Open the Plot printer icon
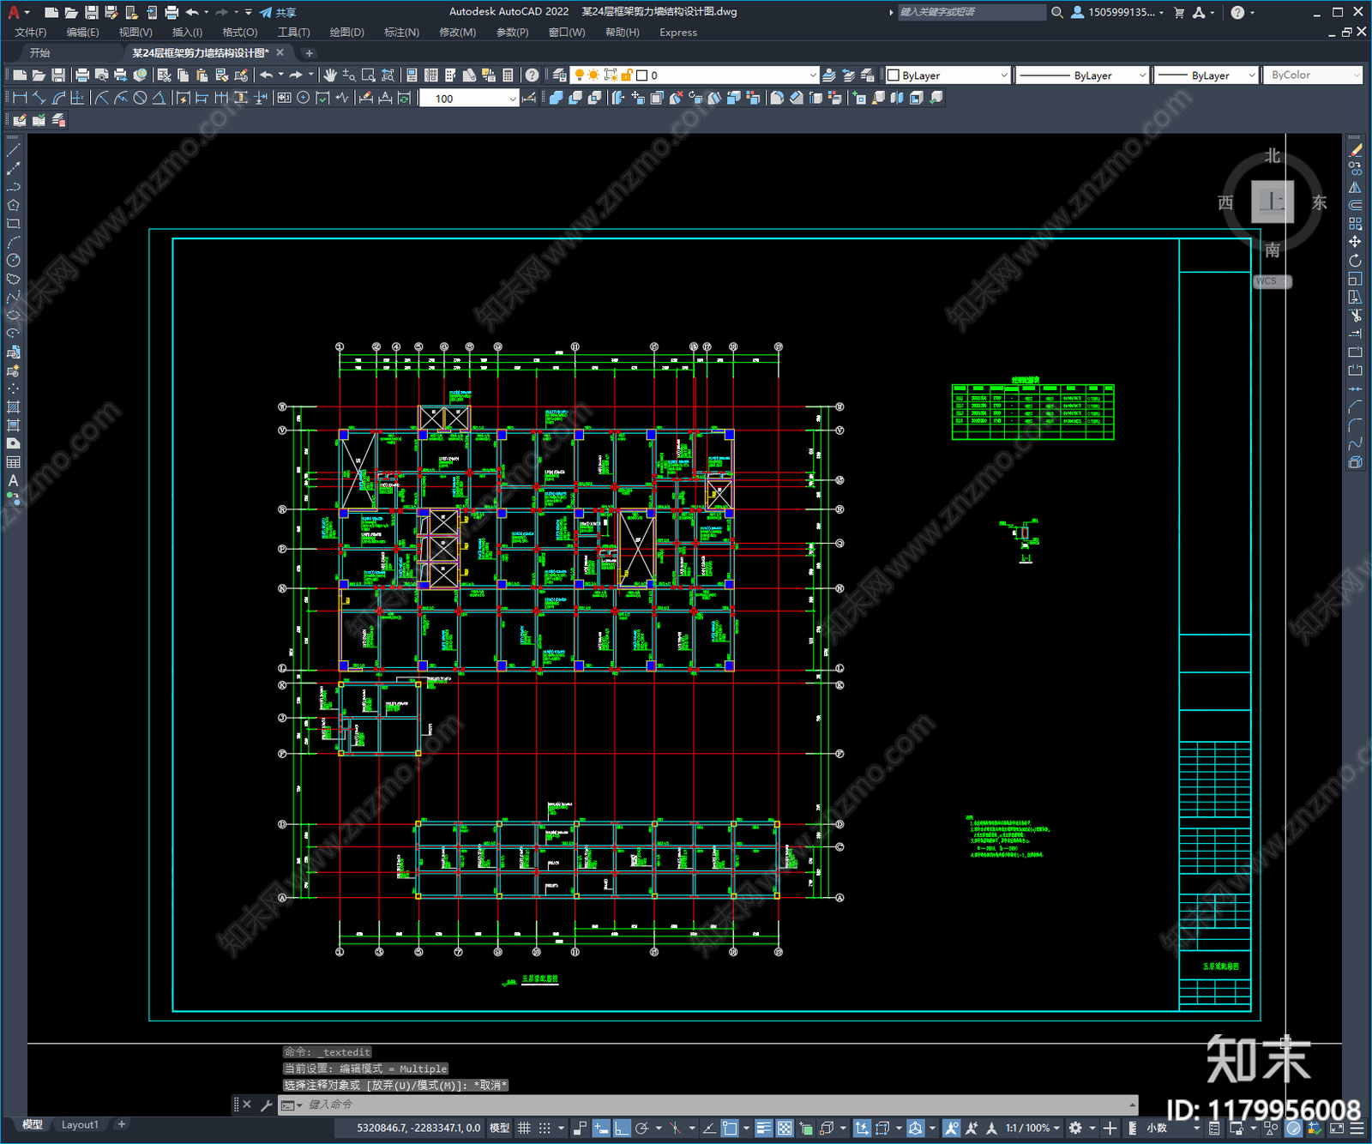Viewport: 1372px width, 1144px height. (x=82, y=75)
